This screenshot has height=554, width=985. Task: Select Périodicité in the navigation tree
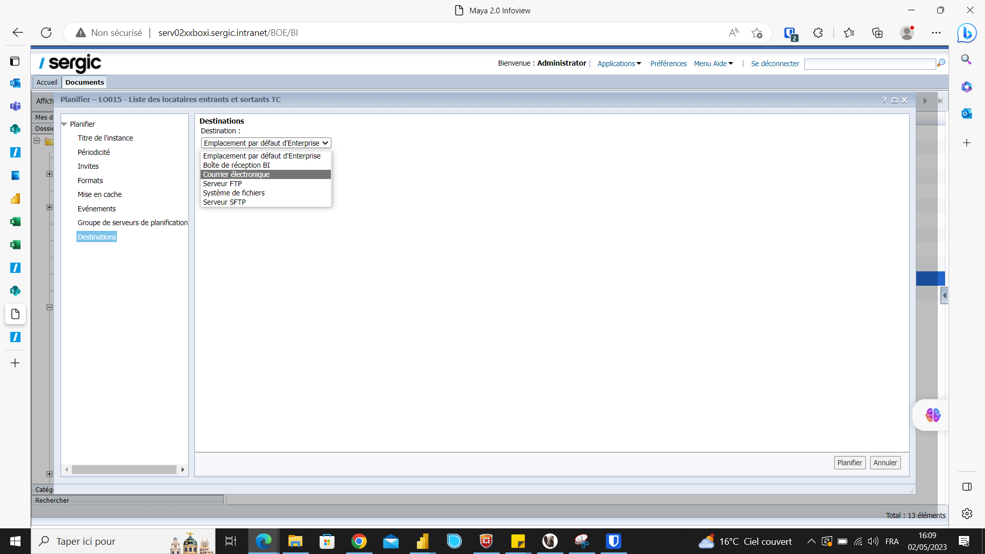point(94,152)
